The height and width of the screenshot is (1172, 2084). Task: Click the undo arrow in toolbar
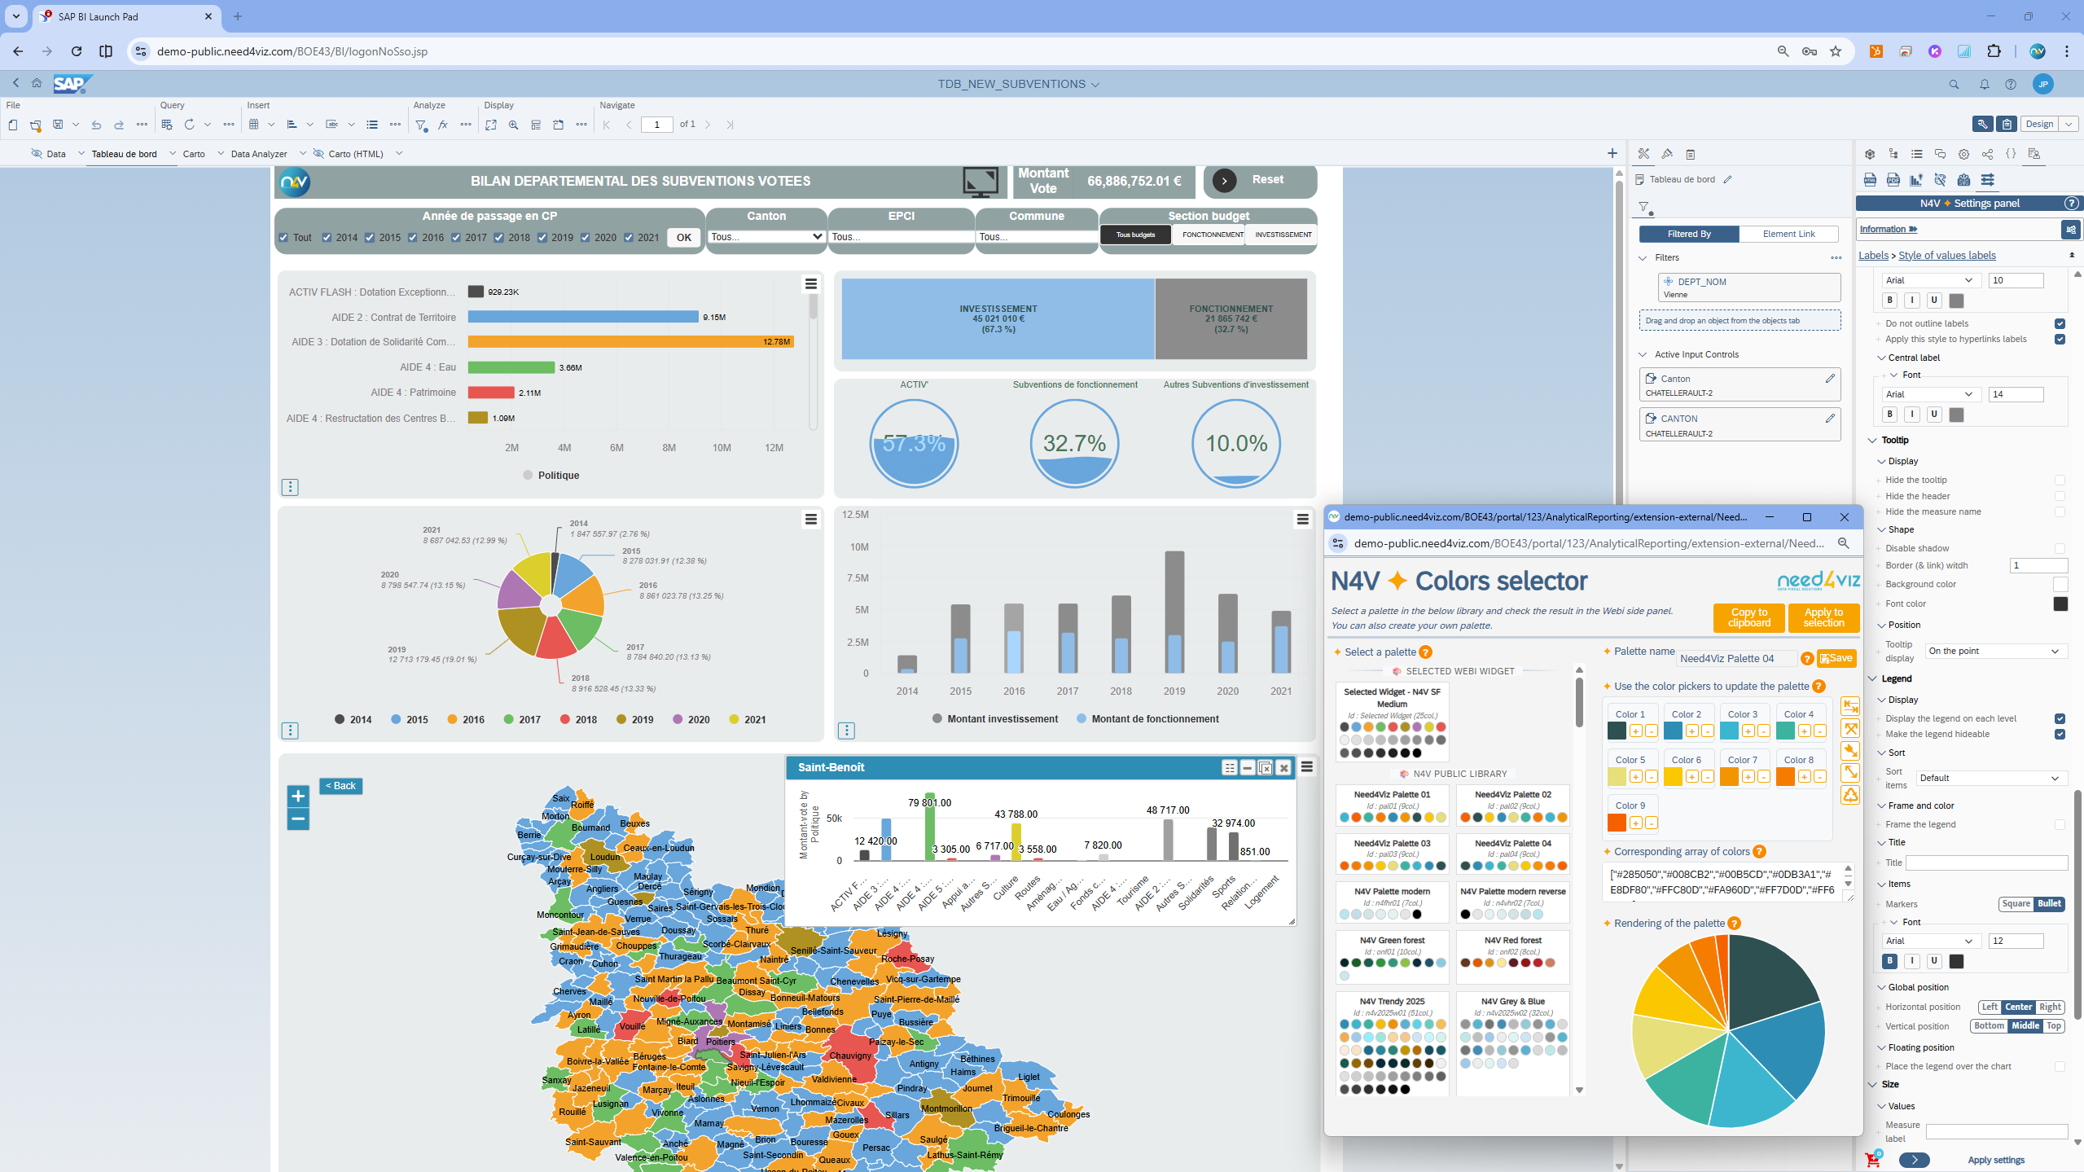(x=96, y=125)
